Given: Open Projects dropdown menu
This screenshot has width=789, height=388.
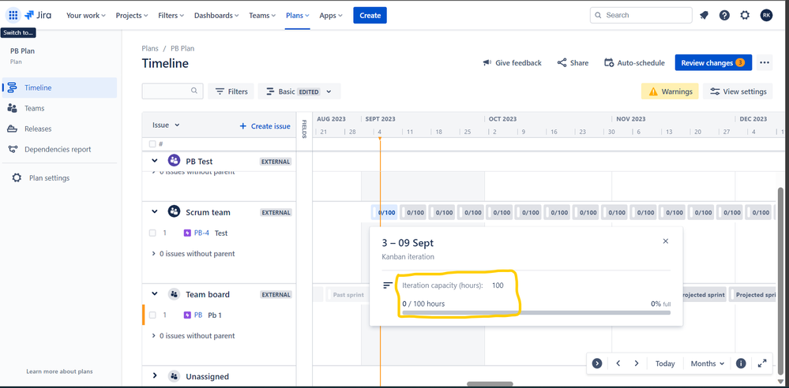Looking at the screenshot, I should point(132,15).
